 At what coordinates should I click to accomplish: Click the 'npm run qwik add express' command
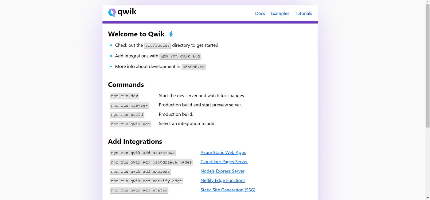pos(140,172)
